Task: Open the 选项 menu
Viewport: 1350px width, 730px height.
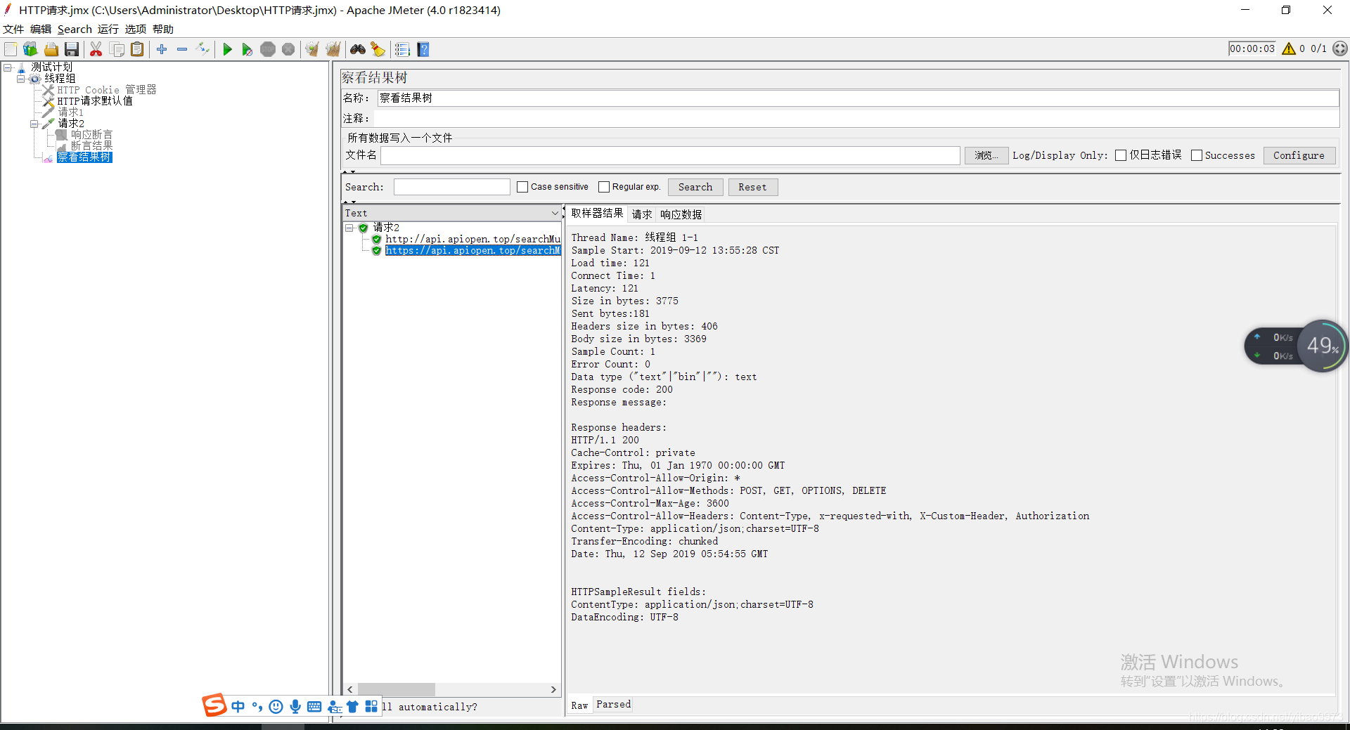Action: [x=136, y=29]
